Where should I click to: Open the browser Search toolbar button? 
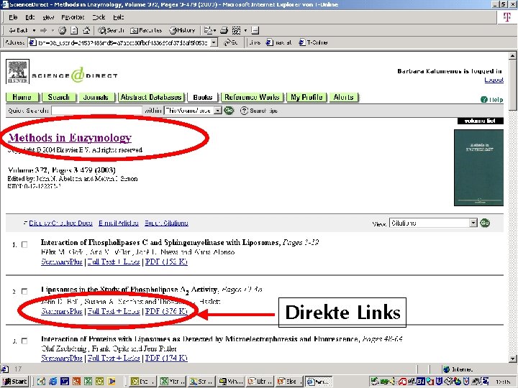(111, 30)
